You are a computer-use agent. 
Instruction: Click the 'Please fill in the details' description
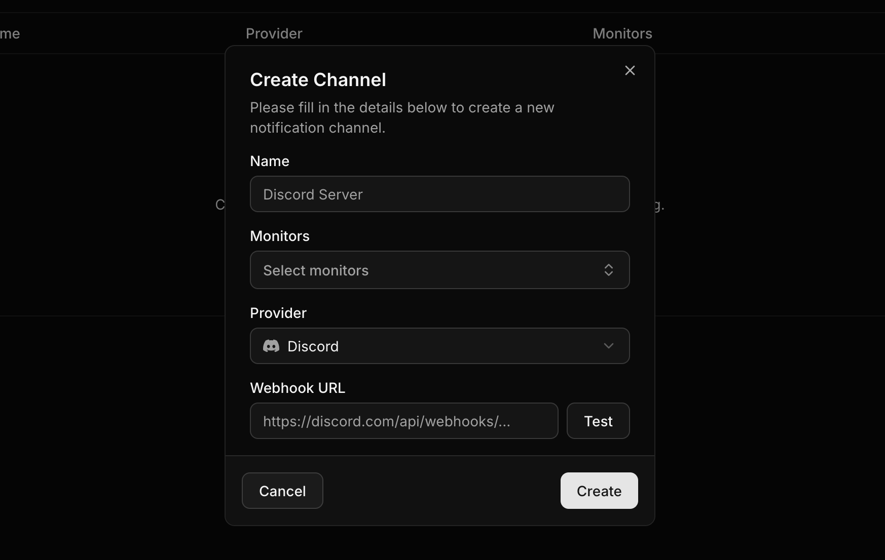point(402,117)
